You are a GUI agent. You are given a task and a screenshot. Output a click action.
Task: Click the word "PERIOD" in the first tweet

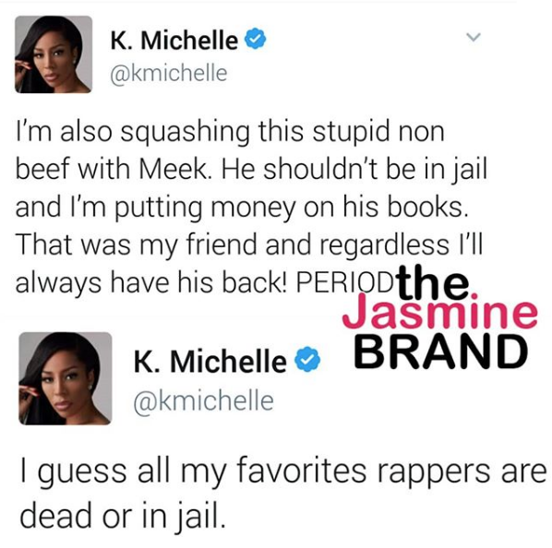[345, 282]
